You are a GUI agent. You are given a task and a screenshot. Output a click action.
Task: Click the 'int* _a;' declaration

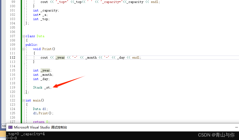(40, 15)
